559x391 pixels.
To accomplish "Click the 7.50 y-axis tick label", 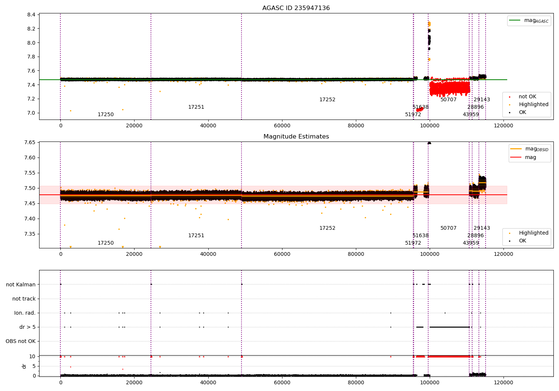I will pyautogui.click(x=30, y=188).
